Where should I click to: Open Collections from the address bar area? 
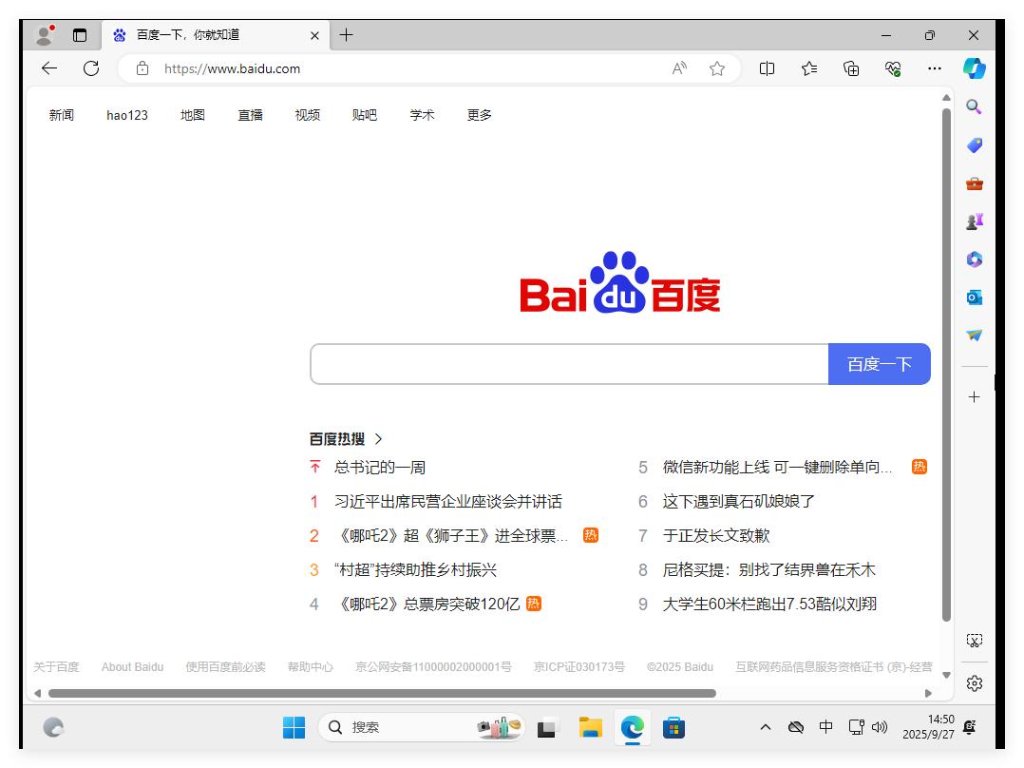(851, 68)
